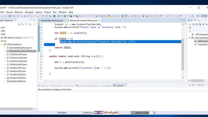Collapse main method fold on line 20
This screenshot has width=208, height=117.
click(x=43, y=56)
